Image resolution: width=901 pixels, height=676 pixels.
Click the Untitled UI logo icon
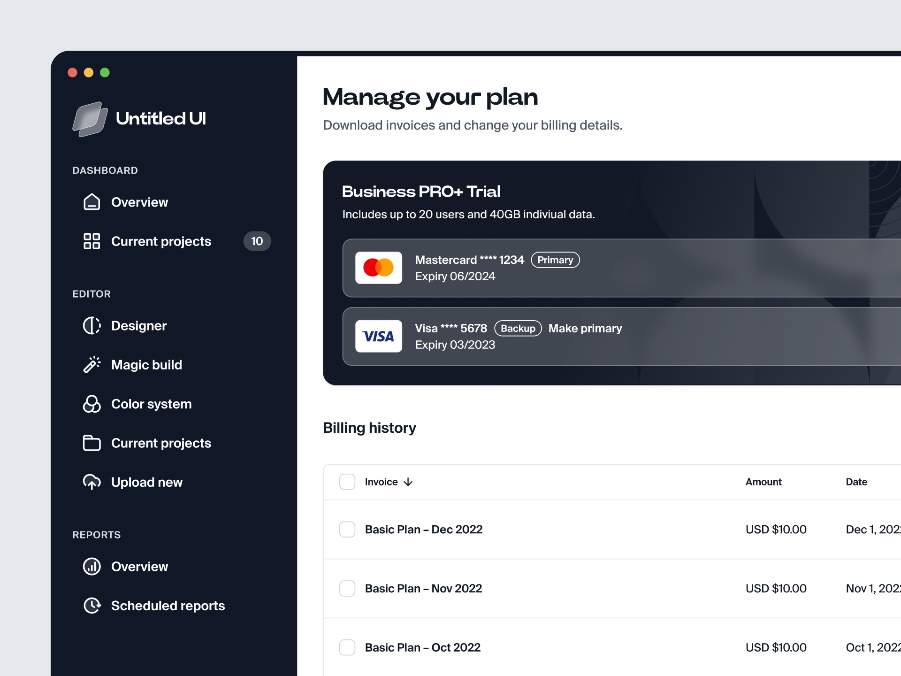tap(90, 119)
